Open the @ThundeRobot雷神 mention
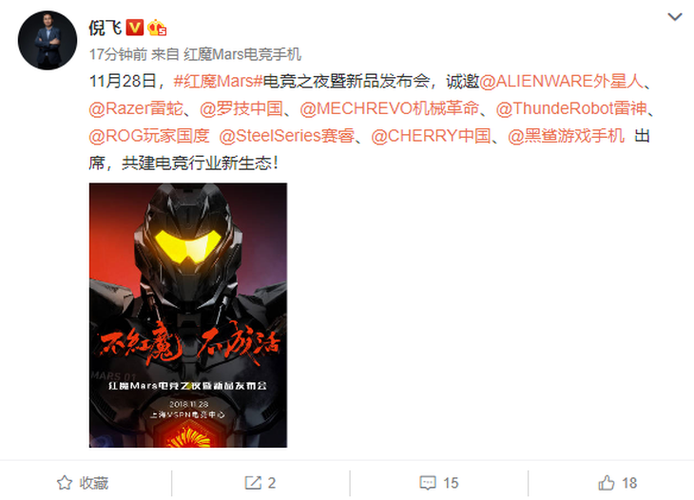The width and height of the screenshot is (694, 500). pyautogui.click(x=571, y=109)
